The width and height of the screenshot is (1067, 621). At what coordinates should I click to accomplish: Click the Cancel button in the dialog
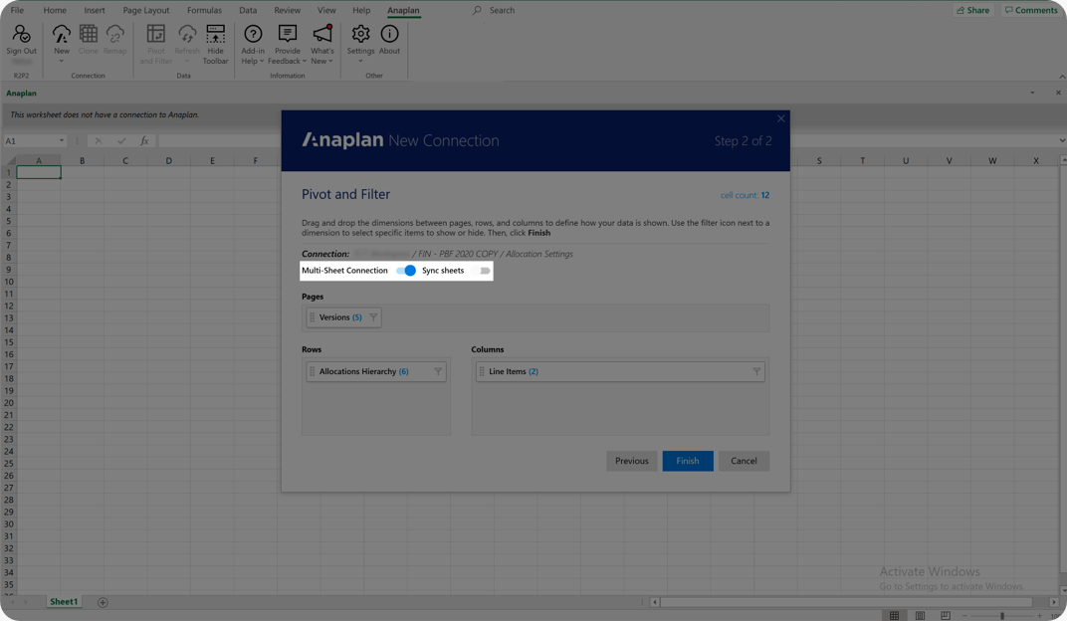pos(744,461)
